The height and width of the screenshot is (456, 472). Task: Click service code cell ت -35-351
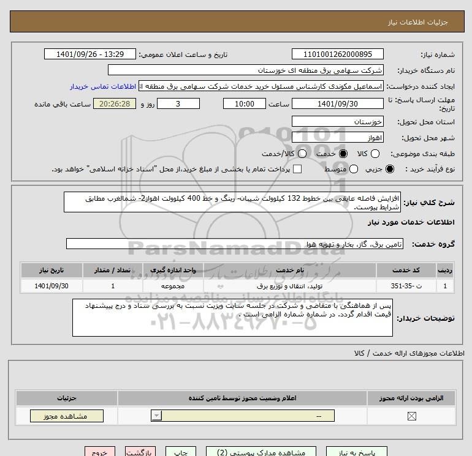click(406, 286)
